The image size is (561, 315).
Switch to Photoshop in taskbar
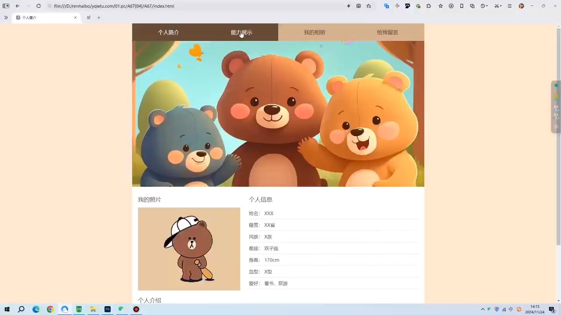coord(107,309)
